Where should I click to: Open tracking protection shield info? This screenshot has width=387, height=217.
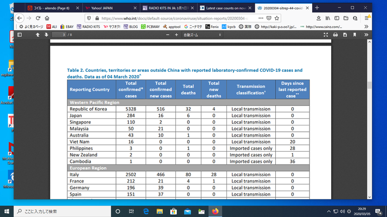tap(89, 18)
